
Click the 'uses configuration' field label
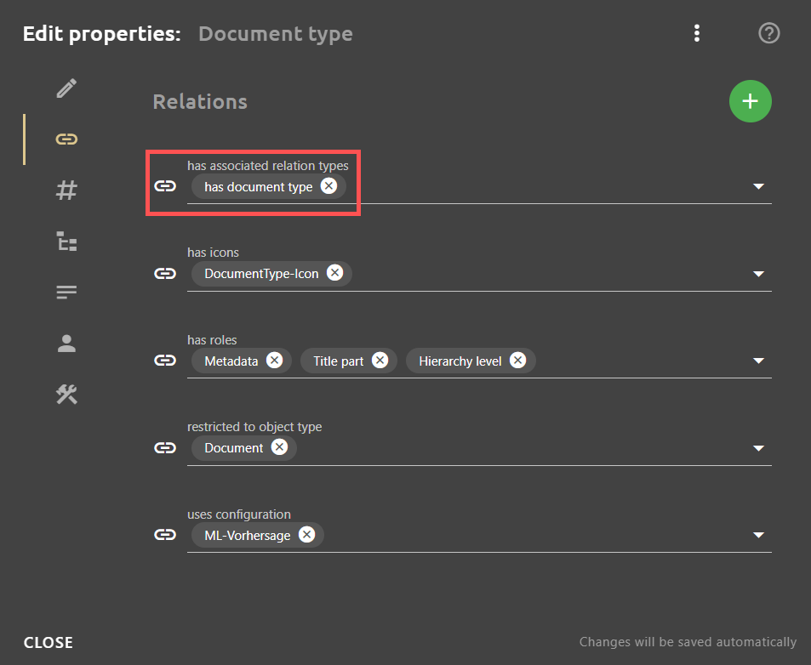239,514
